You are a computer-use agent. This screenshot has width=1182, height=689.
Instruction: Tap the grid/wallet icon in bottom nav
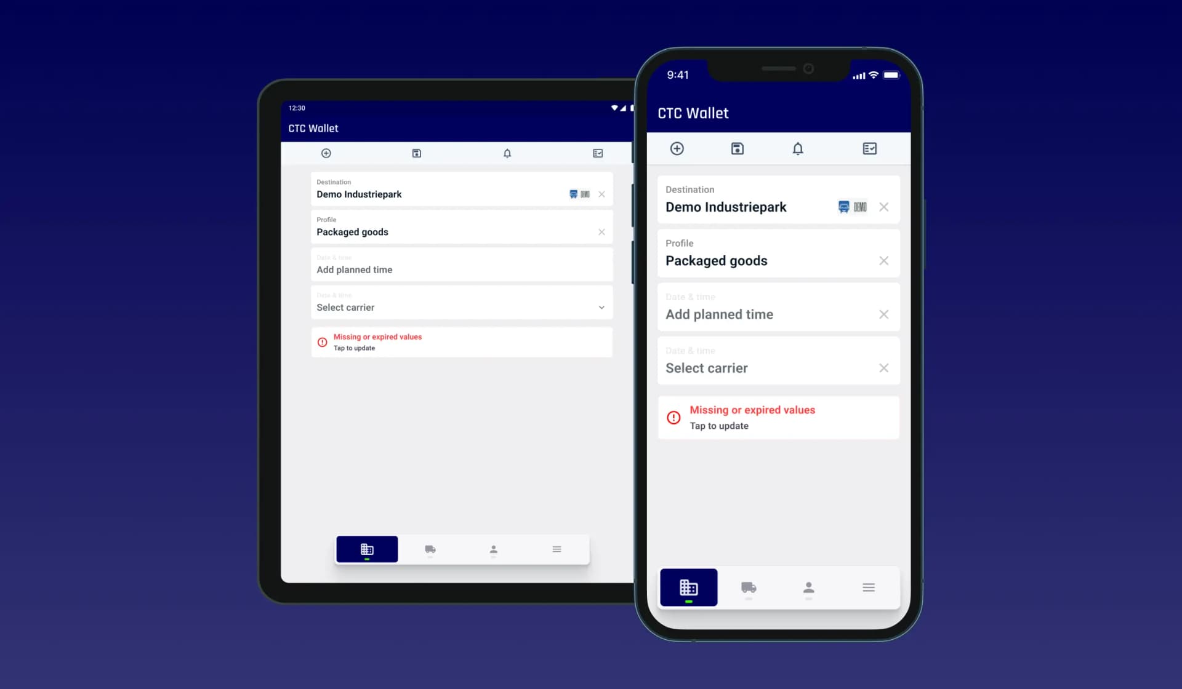(x=689, y=587)
